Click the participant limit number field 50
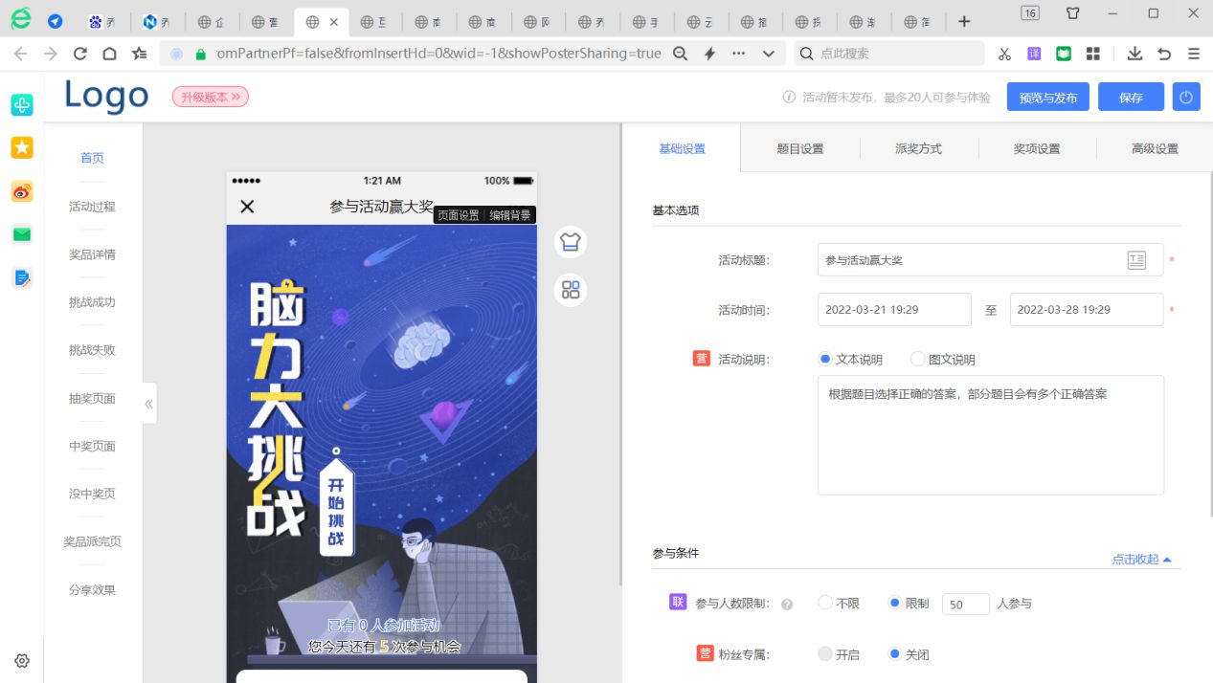1213x683 pixels. 966,605
